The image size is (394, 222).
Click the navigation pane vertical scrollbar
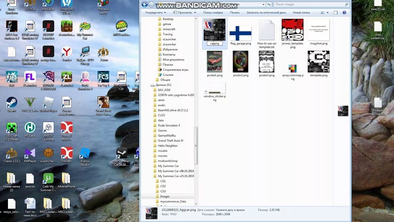coord(196,146)
